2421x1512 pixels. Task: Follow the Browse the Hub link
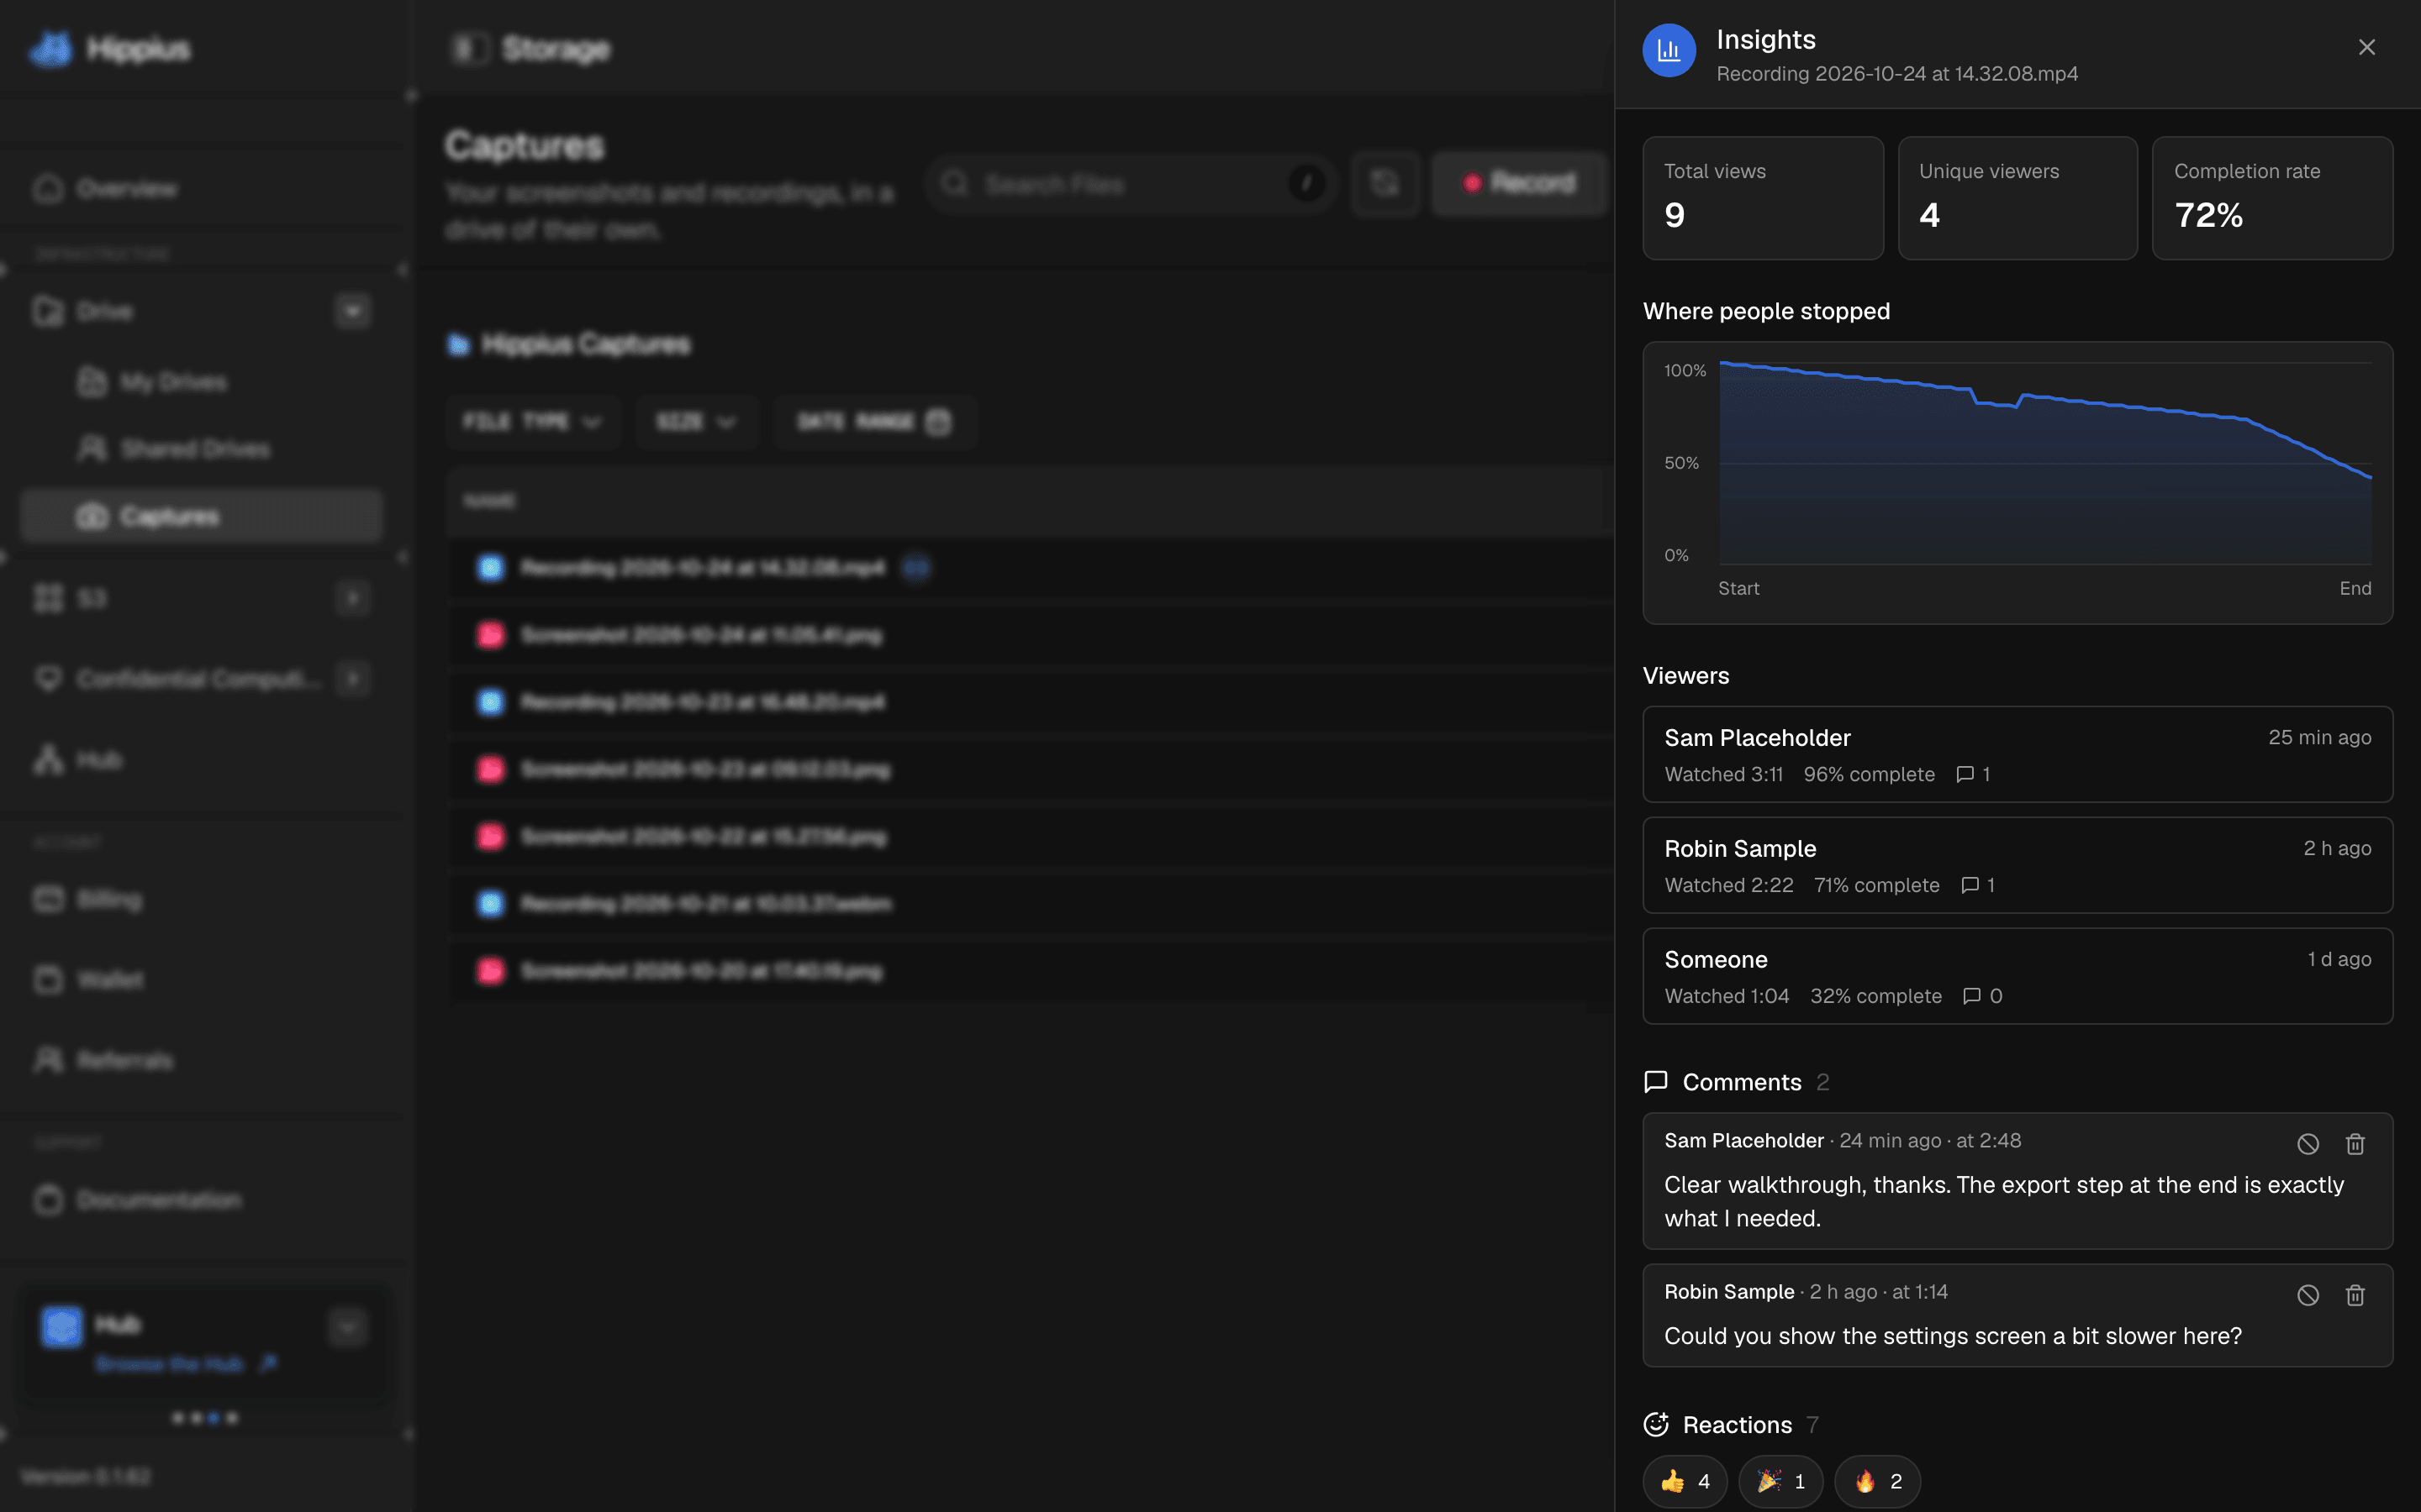186,1364
